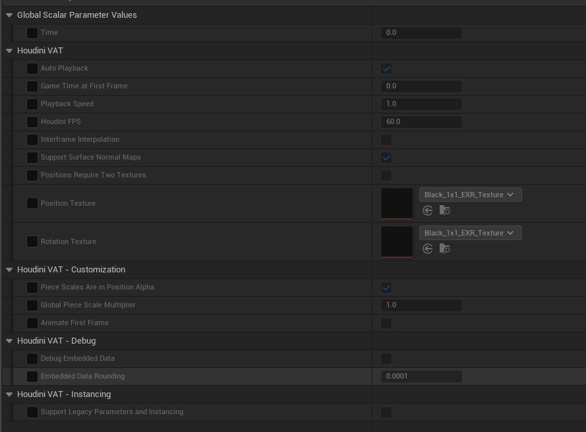Enable override checkbox for Auto Playback
This screenshot has width=586, height=432.
point(32,69)
